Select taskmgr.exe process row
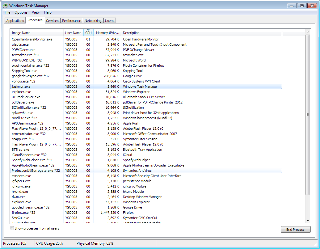The width and height of the screenshot is (320, 249). coord(146,87)
